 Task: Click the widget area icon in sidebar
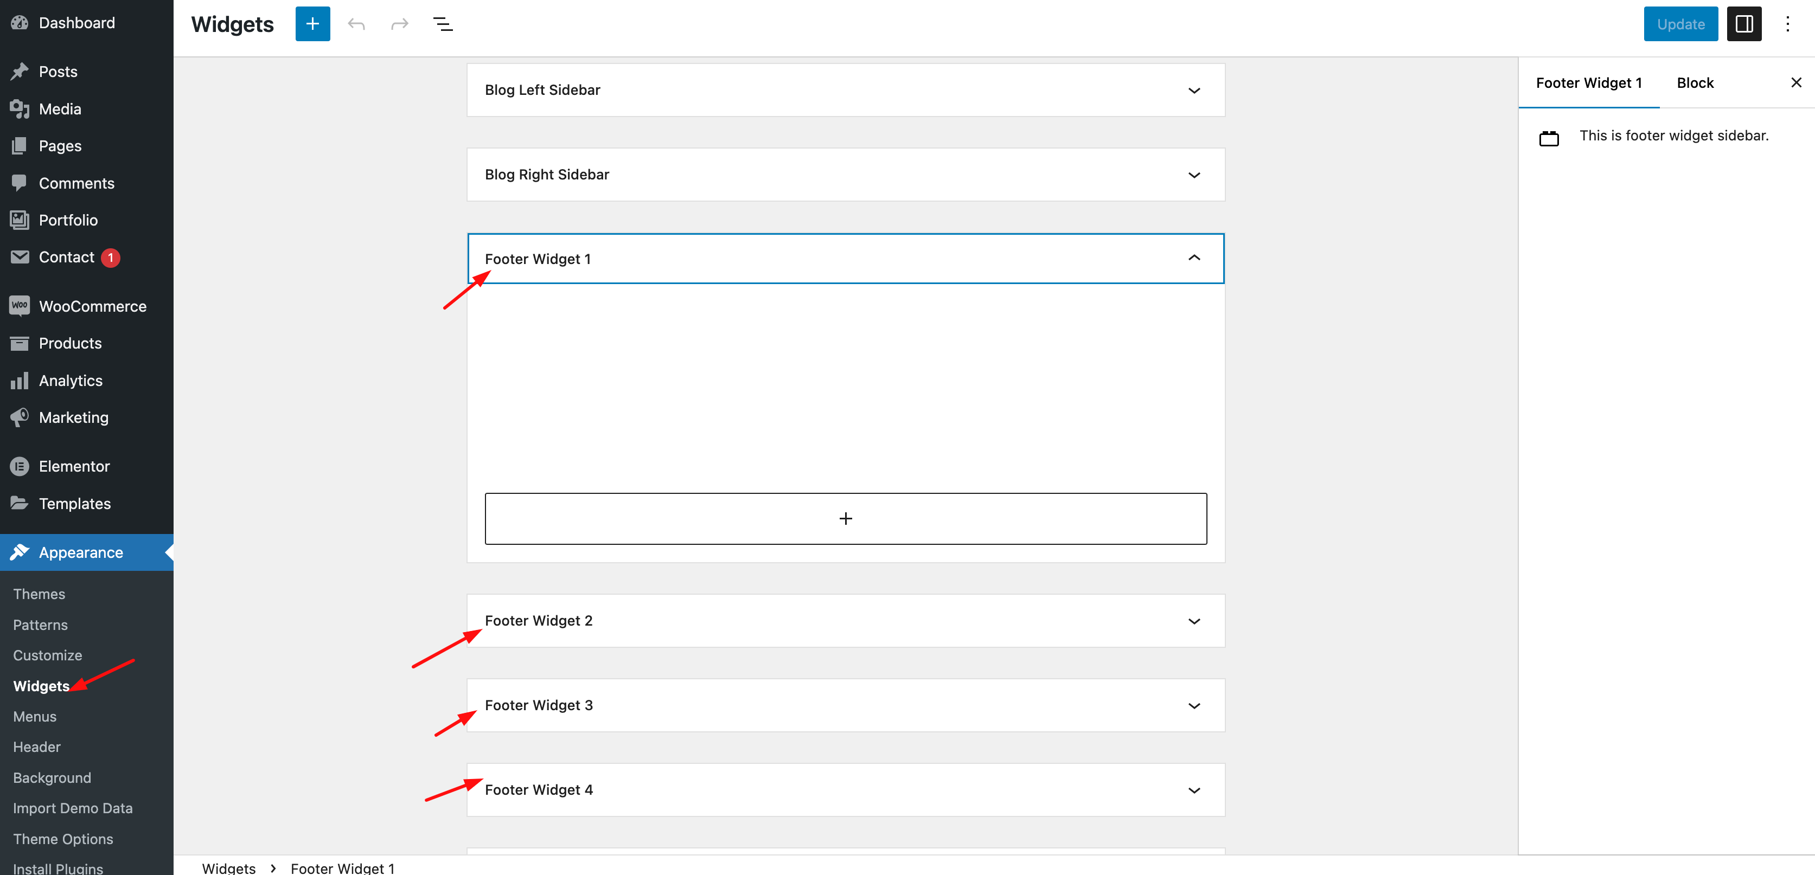[x=1549, y=138]
